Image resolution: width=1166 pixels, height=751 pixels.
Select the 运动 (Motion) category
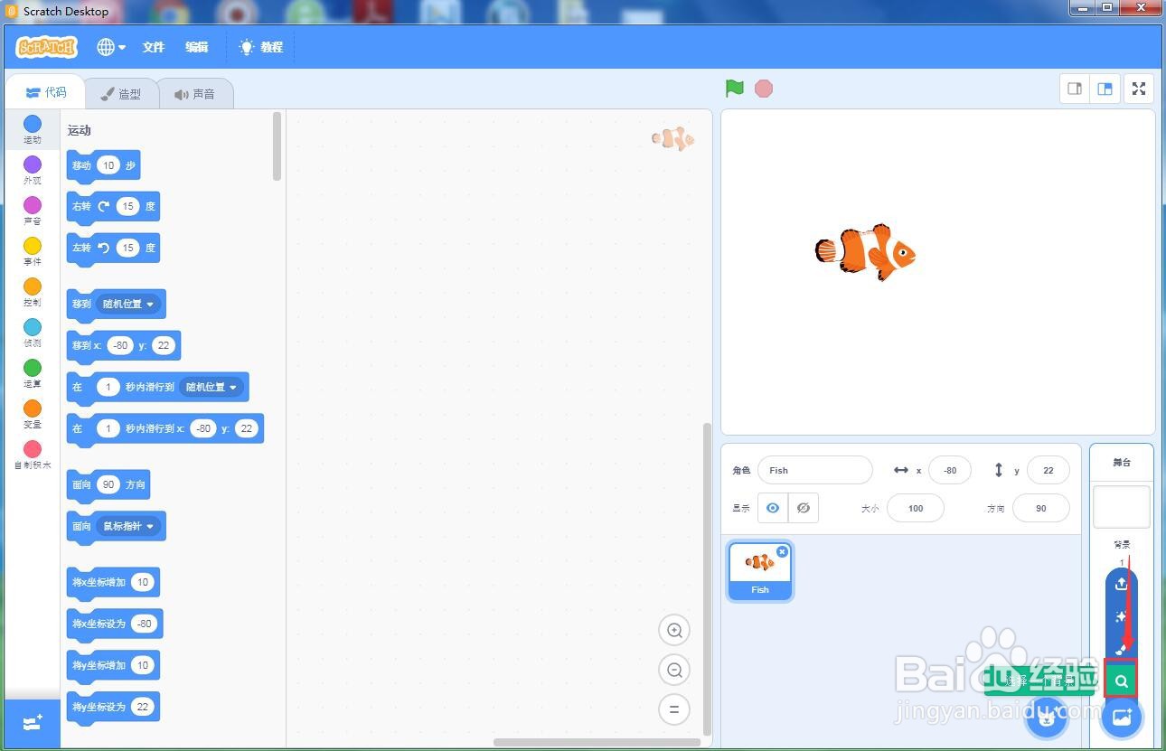(33, 129)
